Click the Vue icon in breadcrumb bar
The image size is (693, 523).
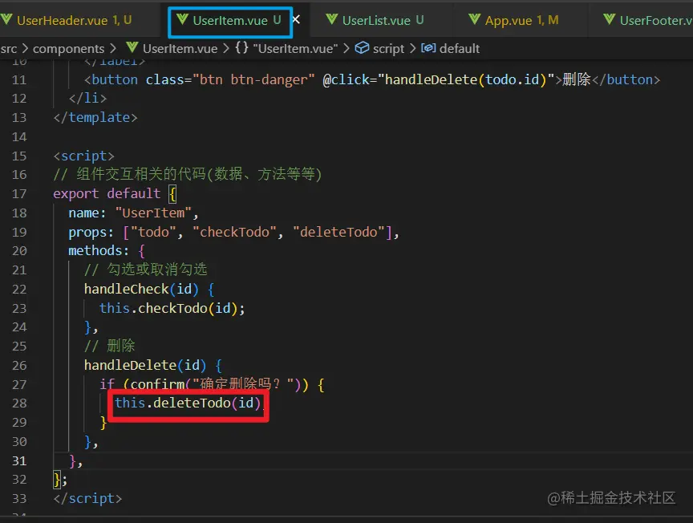pos(132,47)
